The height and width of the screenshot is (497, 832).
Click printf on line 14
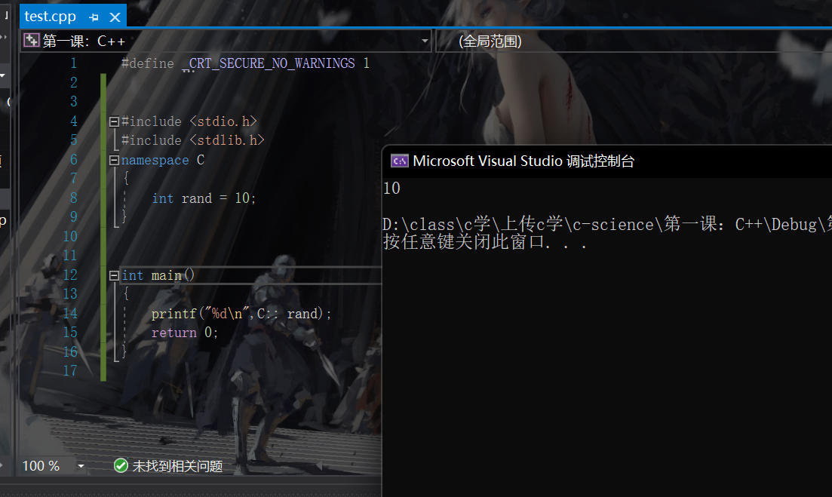(174, 314)
